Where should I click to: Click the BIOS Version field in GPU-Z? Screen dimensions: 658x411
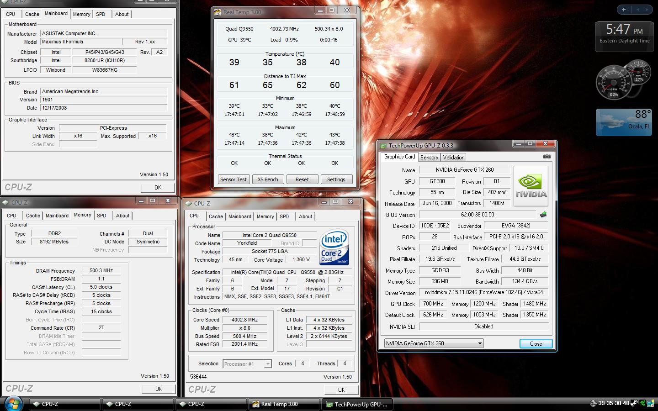(x=478, y=215)
